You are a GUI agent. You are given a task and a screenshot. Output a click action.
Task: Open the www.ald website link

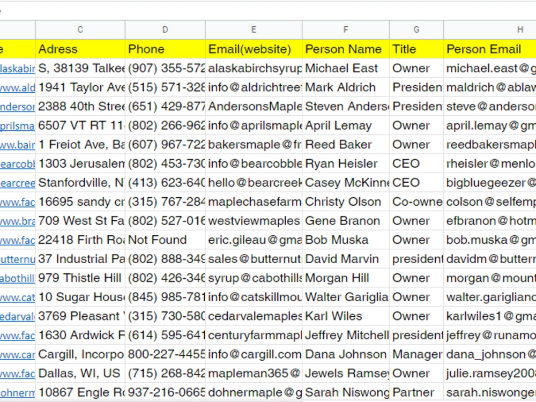(17, 88)
